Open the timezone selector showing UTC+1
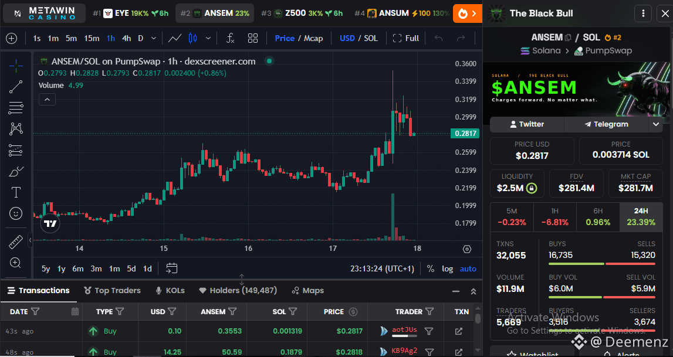Image resolution: width=673 pixels, height=357 pixels. (x=382, y=268)
